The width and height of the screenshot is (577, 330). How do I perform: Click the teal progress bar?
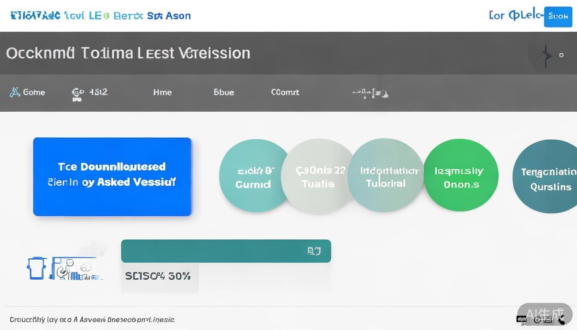click(215, 251)
